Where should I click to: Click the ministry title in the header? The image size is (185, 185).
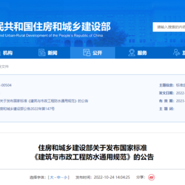click(55, 27)
